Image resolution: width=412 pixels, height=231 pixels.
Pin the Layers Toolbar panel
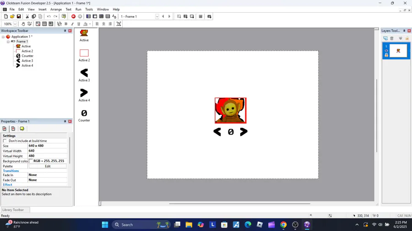pos(404,31)
